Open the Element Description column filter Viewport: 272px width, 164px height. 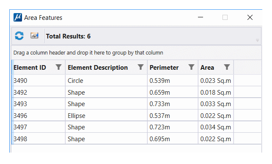tap(140, 67)
